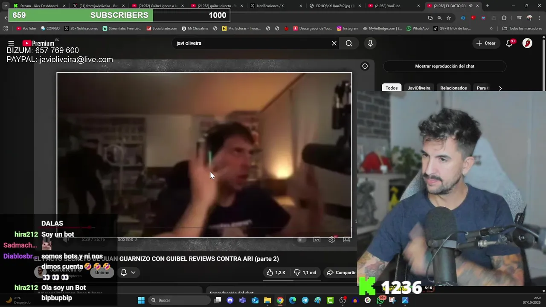The height and width of the screenshot is (307, 546).
Task: Open Discord from the taskbar
Action: 230,300
